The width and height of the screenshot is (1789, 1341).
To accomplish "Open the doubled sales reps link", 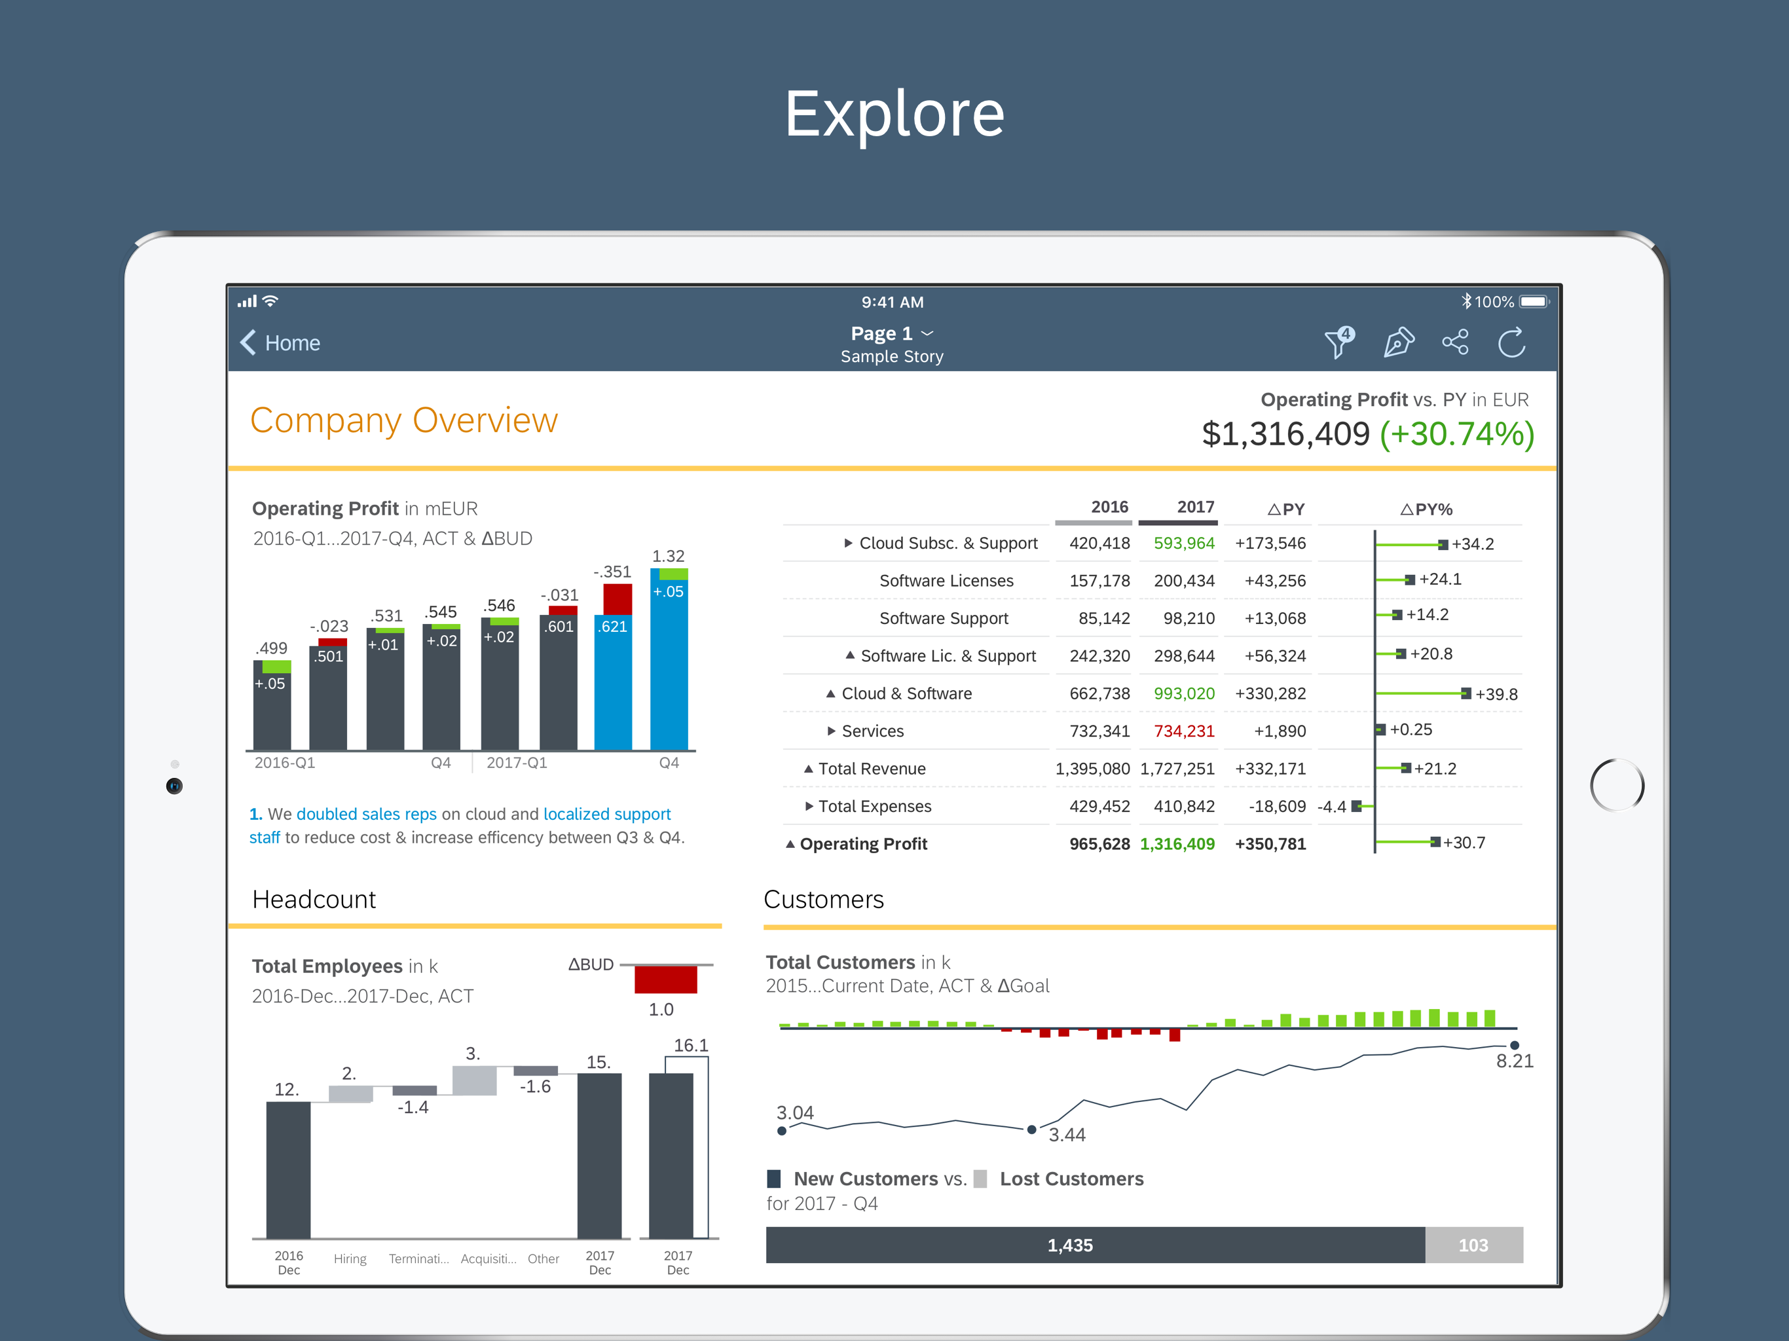I will 366,815.
